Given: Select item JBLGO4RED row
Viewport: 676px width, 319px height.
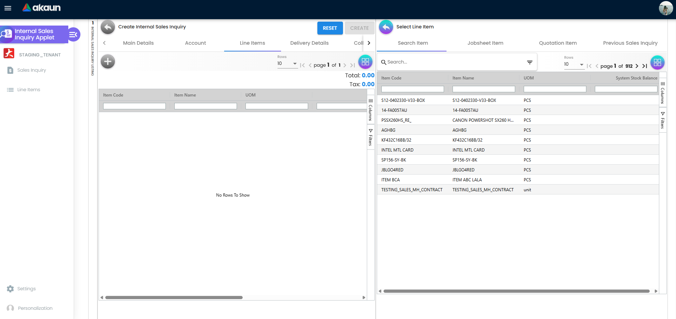Looking at the screenshot, I should (x=518, y=170).
